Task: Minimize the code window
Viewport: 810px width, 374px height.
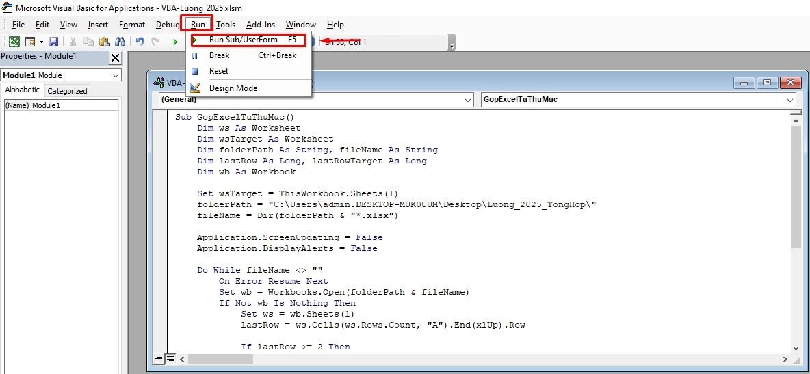Action: pyautogui.click(x=744, y=83)
